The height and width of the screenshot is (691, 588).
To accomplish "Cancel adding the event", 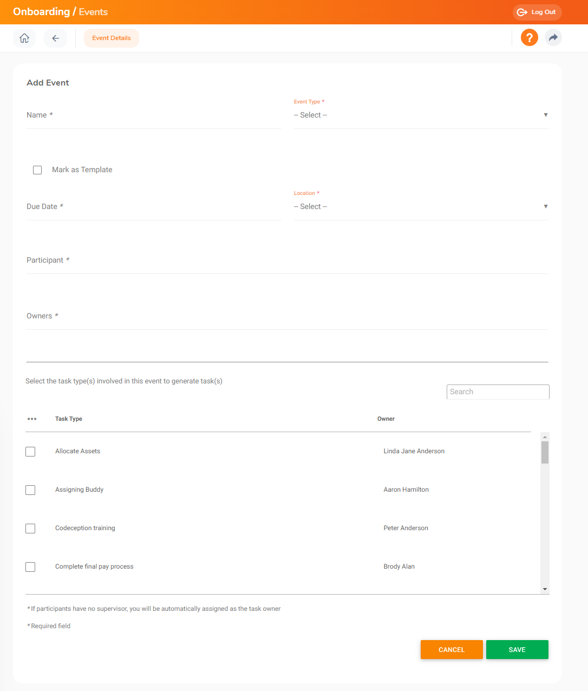I will [x=452, y=649].
